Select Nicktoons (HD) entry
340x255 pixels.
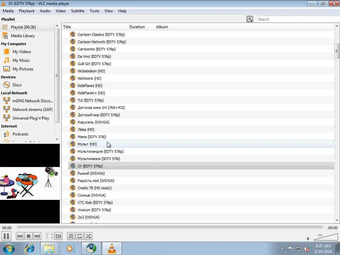tap(201, 78)
